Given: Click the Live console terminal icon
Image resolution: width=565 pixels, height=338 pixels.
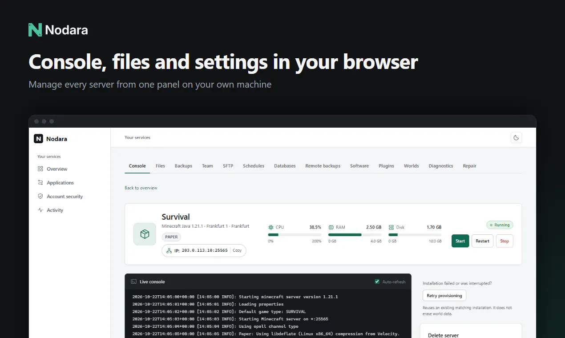Looking at the screenshot, I should 133,282.
